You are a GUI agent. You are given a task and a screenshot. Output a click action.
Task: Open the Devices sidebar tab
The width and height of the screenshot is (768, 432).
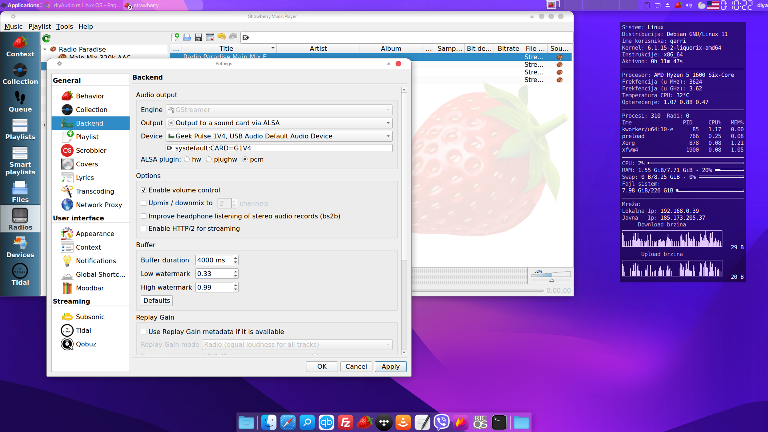pos(20,247)
